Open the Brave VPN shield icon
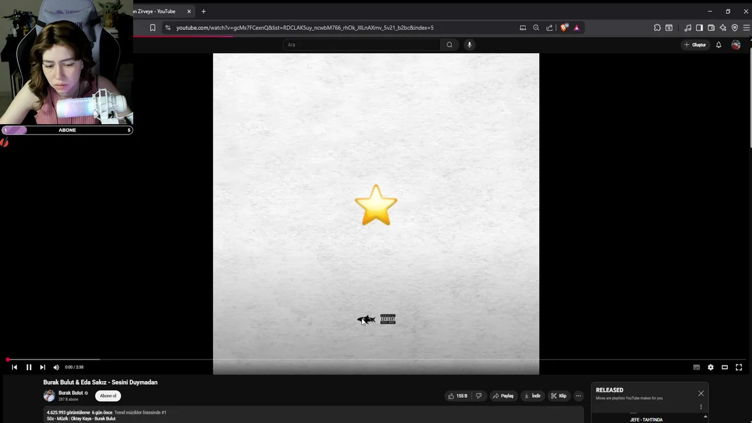This screenshot has height=423, width=752. click(x=734, y=28)
